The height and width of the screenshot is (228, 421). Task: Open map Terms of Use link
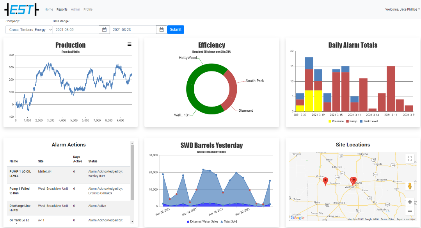point(387,219)
